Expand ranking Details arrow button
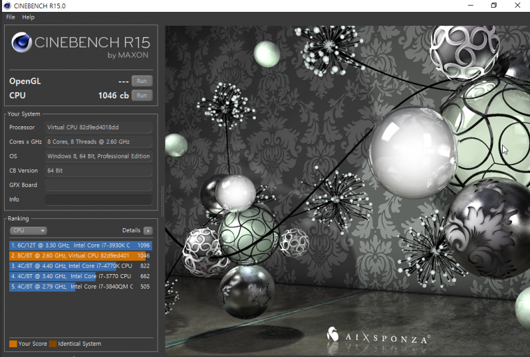 coord(148,231)
